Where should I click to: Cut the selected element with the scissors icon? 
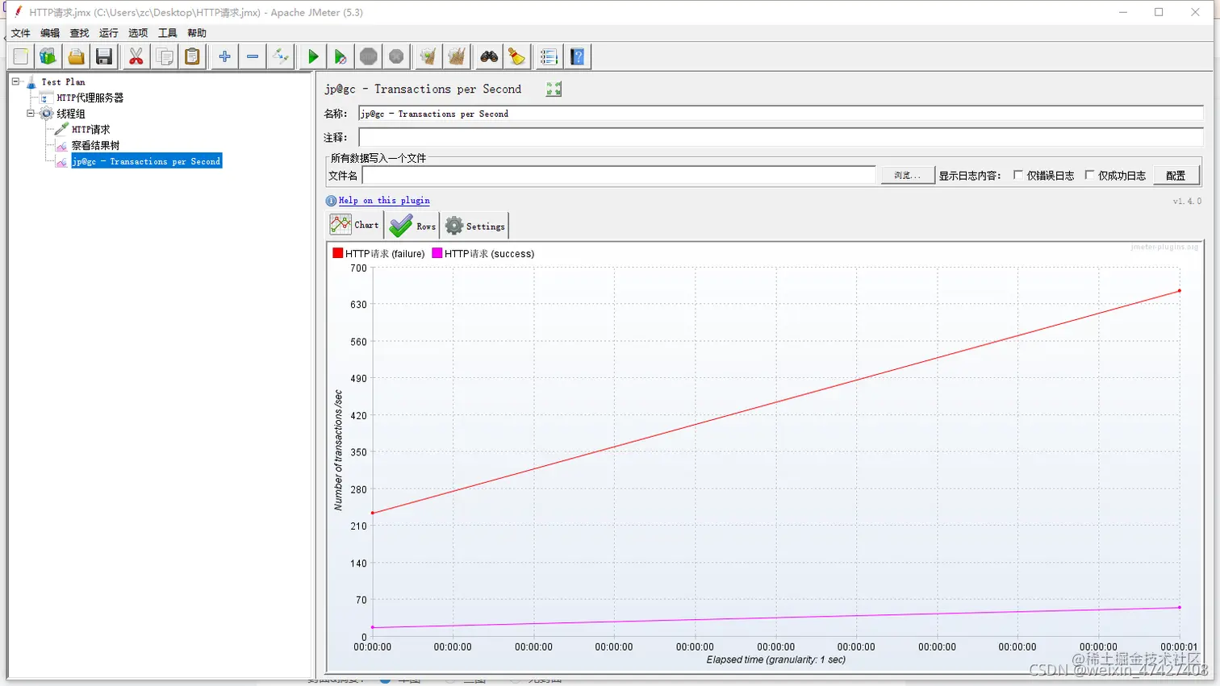tap(136, 56)
